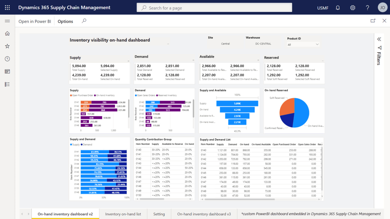The width and height of the screenshot is (390, 219).
Task: Open the search magnifier next to Options
Action: pos(84,21)
